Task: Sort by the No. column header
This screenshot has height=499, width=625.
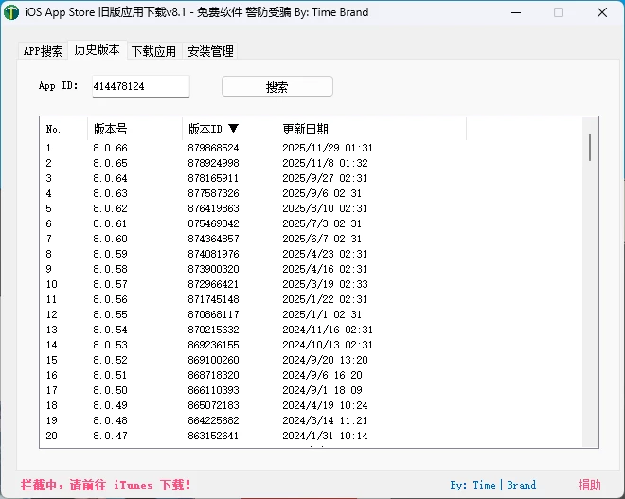Action: 63,129
